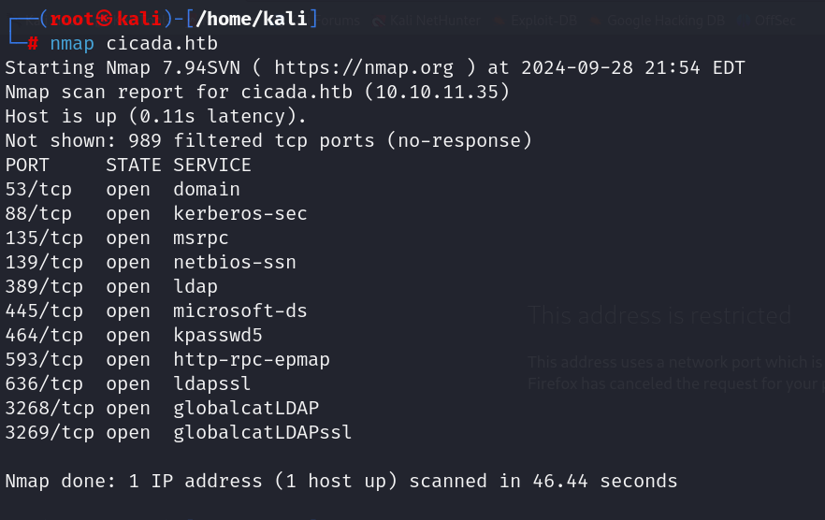The height and width of the screenshot is (520, 825).
Task: Click the Kali NetHunter bookmark icon
Action: 379,22
